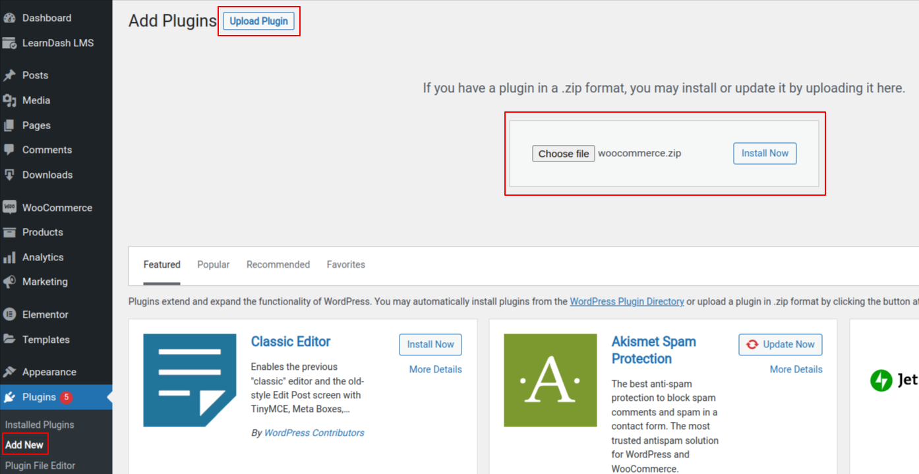The image size is (919, 474).
Task: Open the Downloads section icon
Action: (9, 174)
